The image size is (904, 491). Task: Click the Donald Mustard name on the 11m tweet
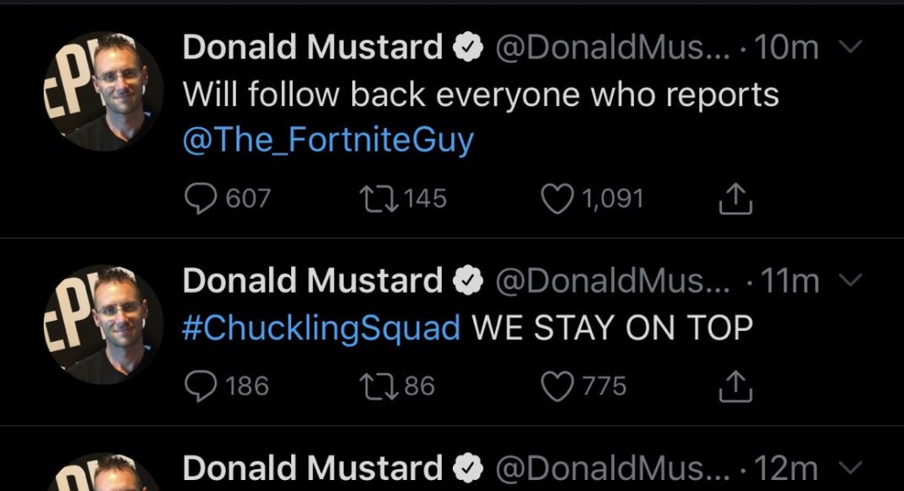click(312, 280)
